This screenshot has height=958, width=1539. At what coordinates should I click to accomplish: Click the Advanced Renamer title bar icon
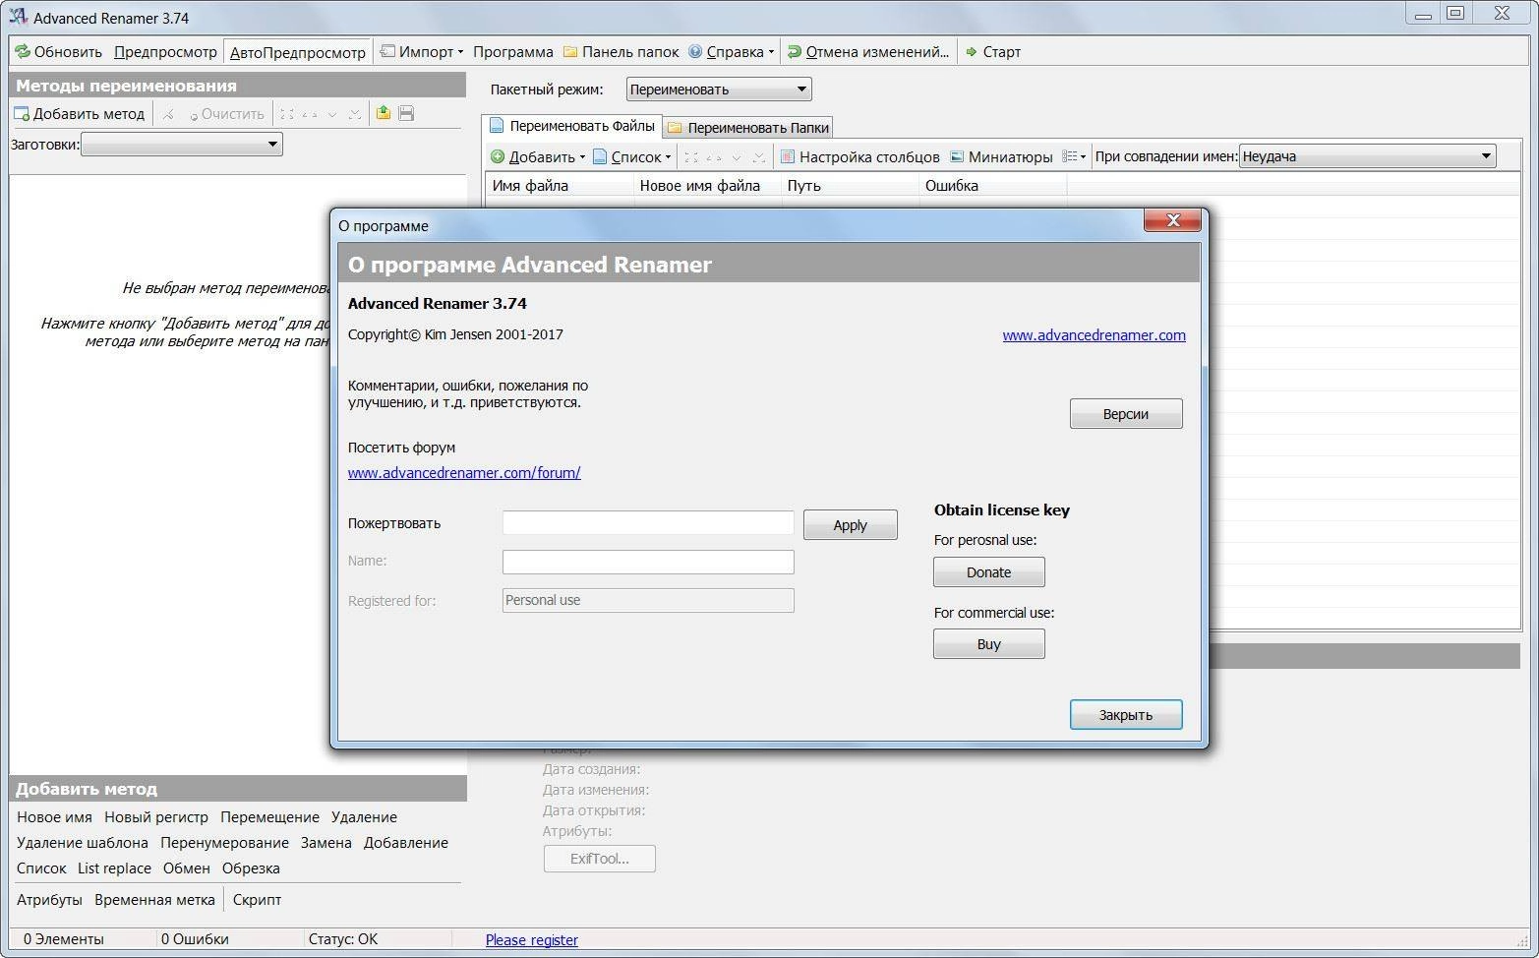click(x=17, y=17)
